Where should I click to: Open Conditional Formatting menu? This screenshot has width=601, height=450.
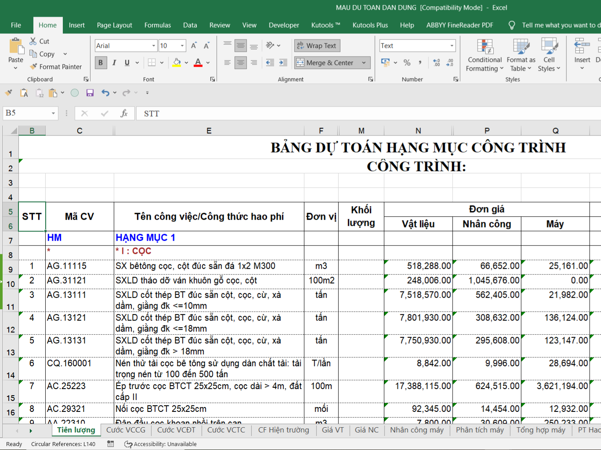[485, 55]
